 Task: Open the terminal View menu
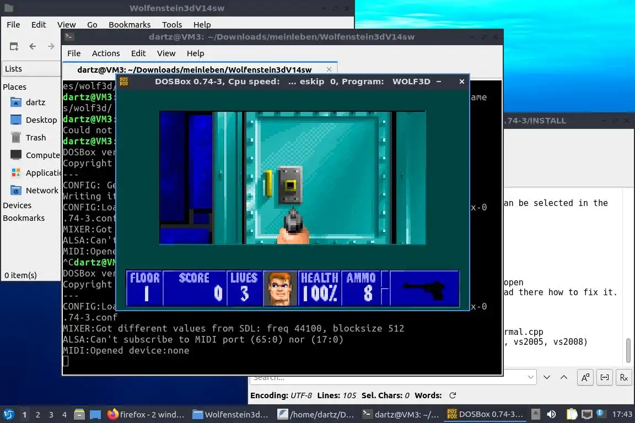tap(166, 53)
